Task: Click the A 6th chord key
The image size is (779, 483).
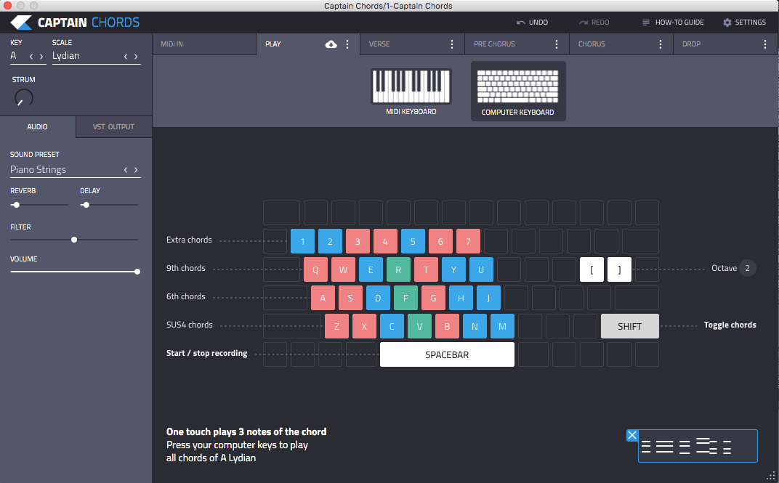Action: point(323,299)
